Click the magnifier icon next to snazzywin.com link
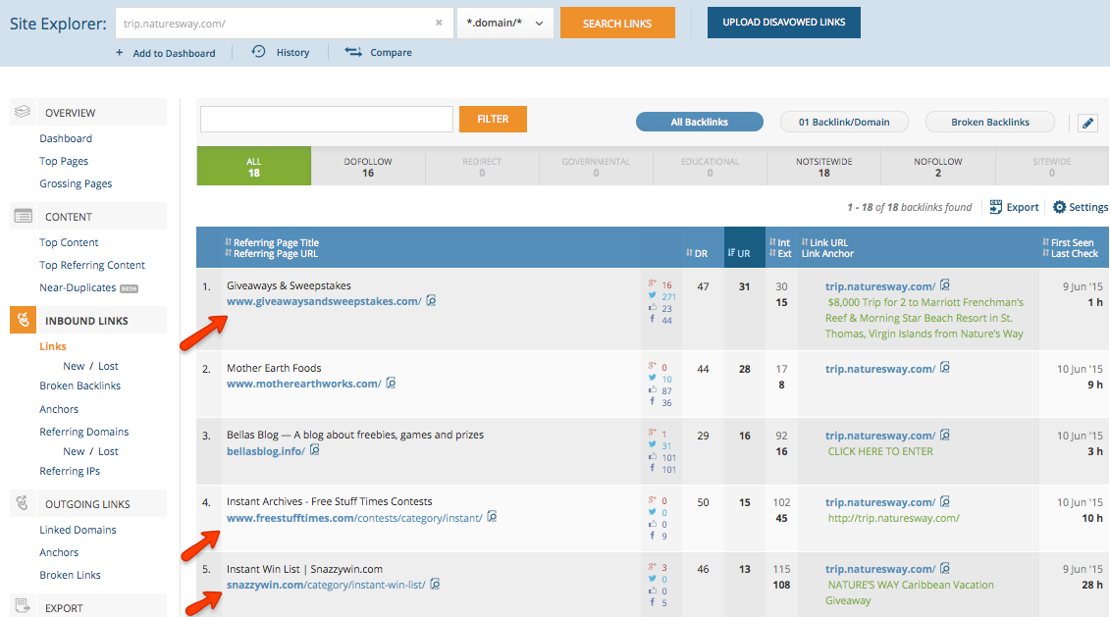The width and height of the screenshot is (1110, 617). point(435,585)
